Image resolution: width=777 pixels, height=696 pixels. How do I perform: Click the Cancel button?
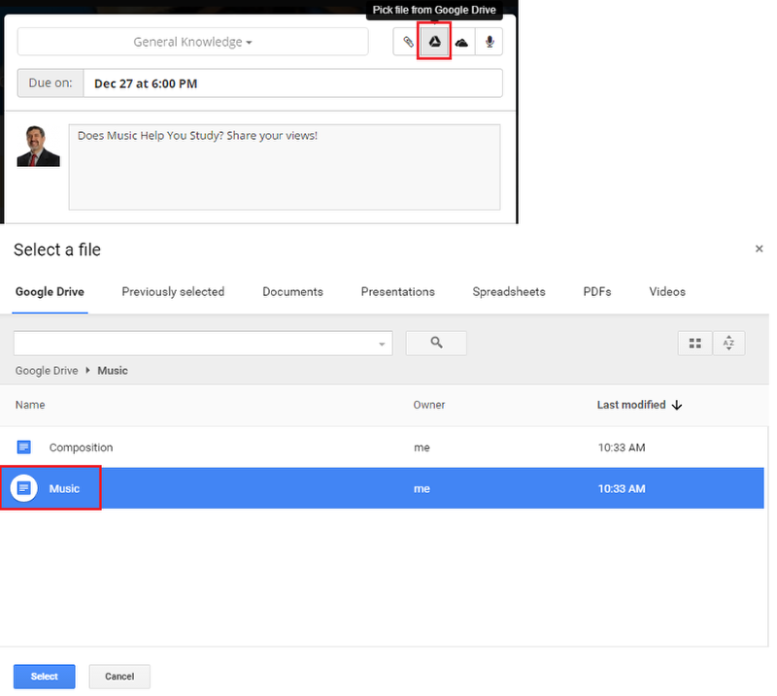tap(119, 677)
